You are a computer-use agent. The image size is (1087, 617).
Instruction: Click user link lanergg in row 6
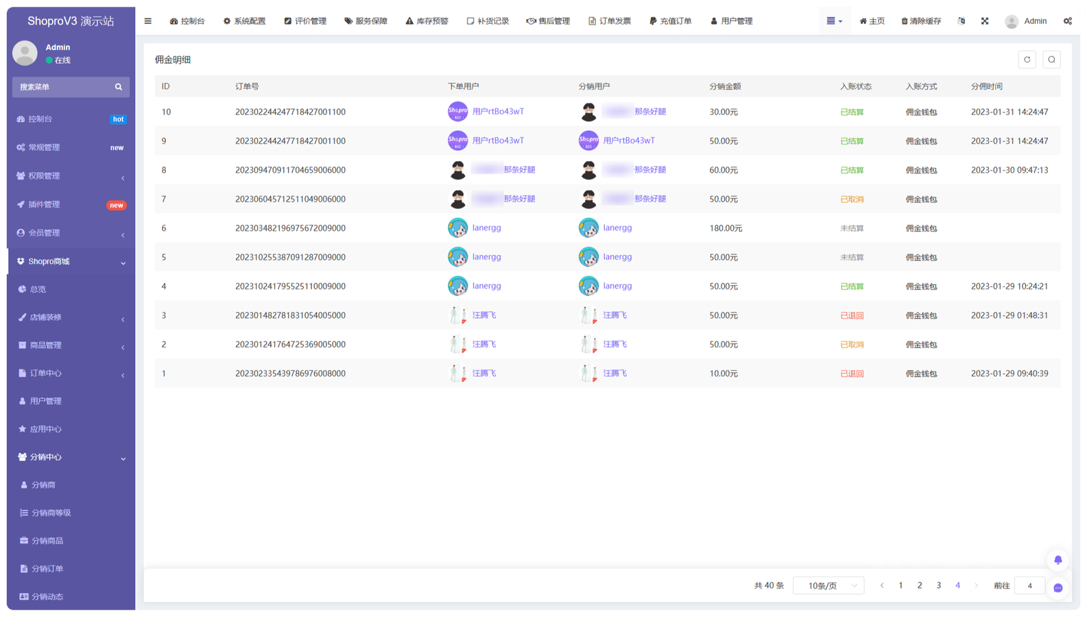[486, 228]
